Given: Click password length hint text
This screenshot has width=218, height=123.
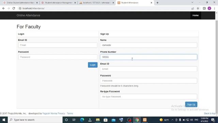Looking at the screenshot, I should (x=119, y=86).
